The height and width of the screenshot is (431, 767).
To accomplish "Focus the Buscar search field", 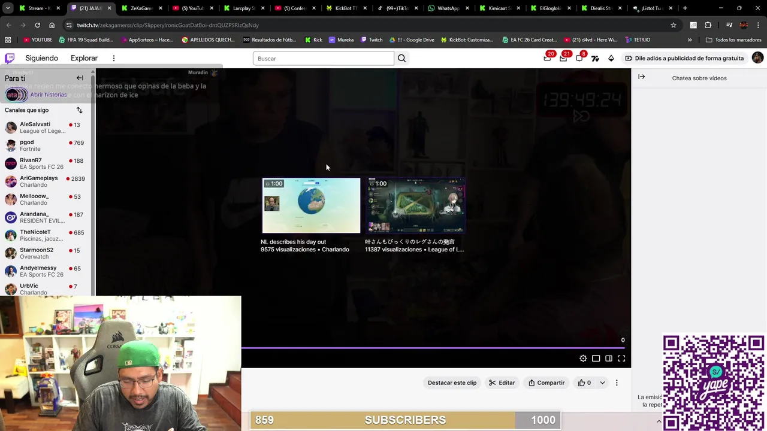I will tap(323, 58).
